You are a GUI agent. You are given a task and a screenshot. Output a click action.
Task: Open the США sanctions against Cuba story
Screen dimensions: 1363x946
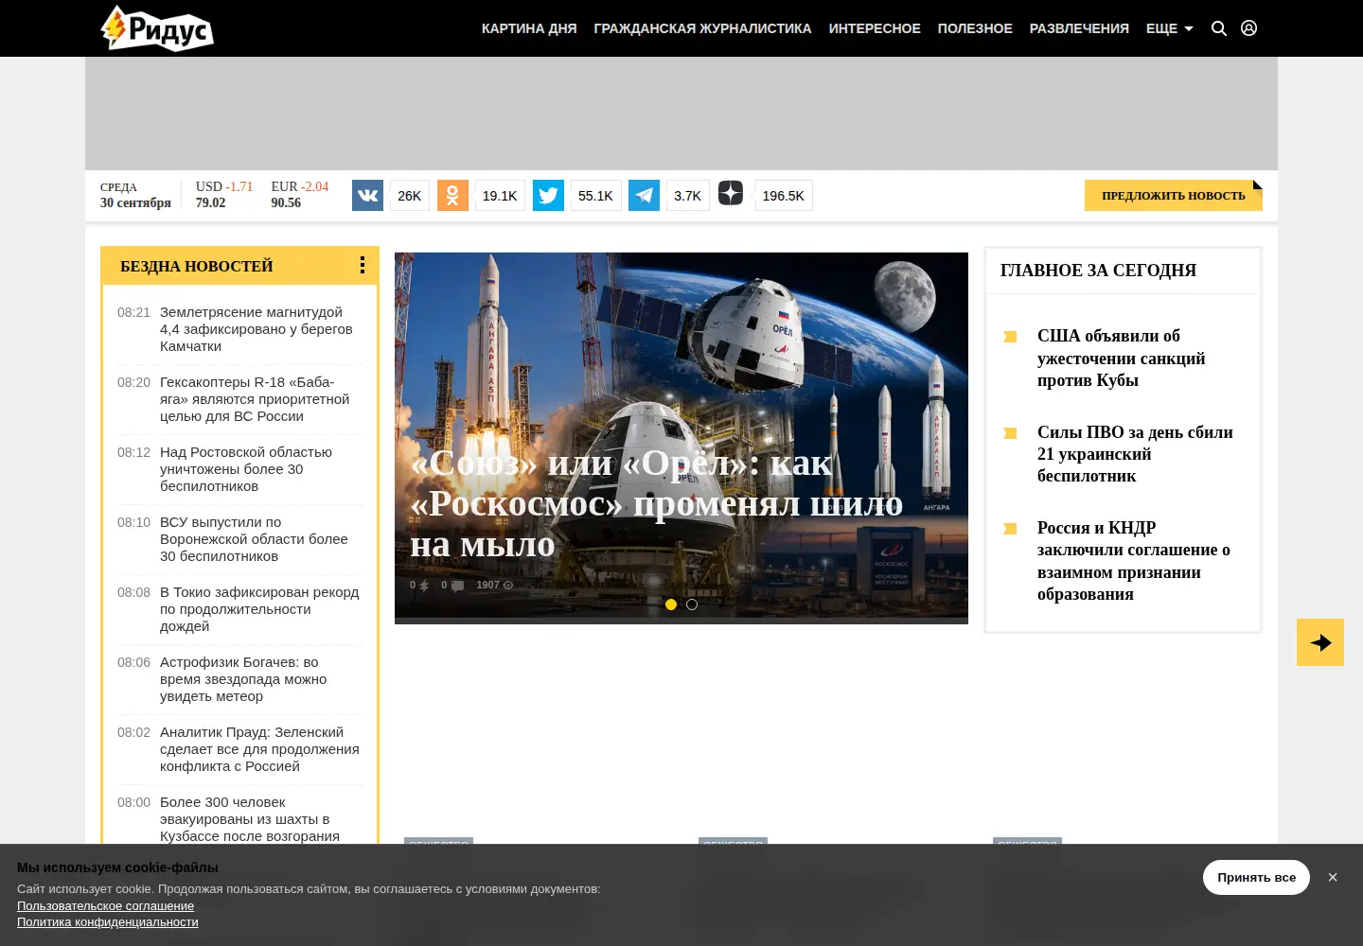click(1122, 359)
